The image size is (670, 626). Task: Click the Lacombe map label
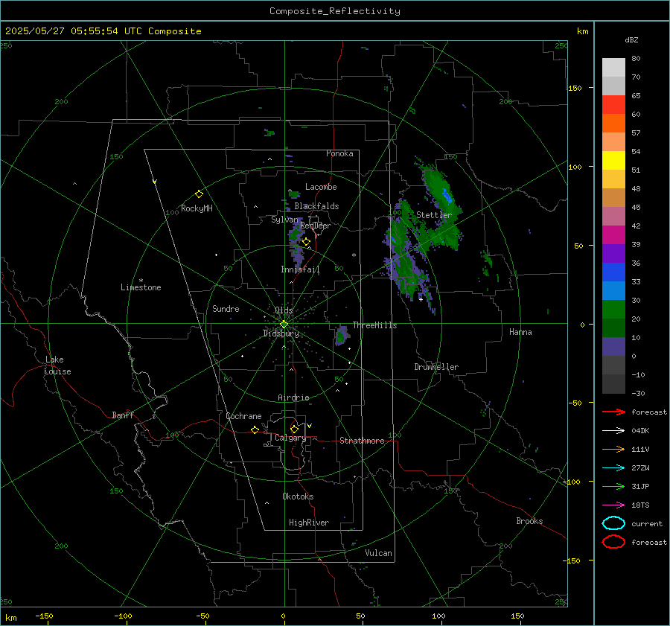pos(321,187)
